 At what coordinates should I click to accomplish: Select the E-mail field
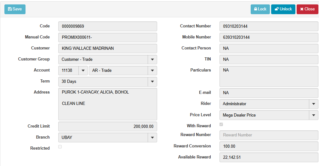click(269, 93)
